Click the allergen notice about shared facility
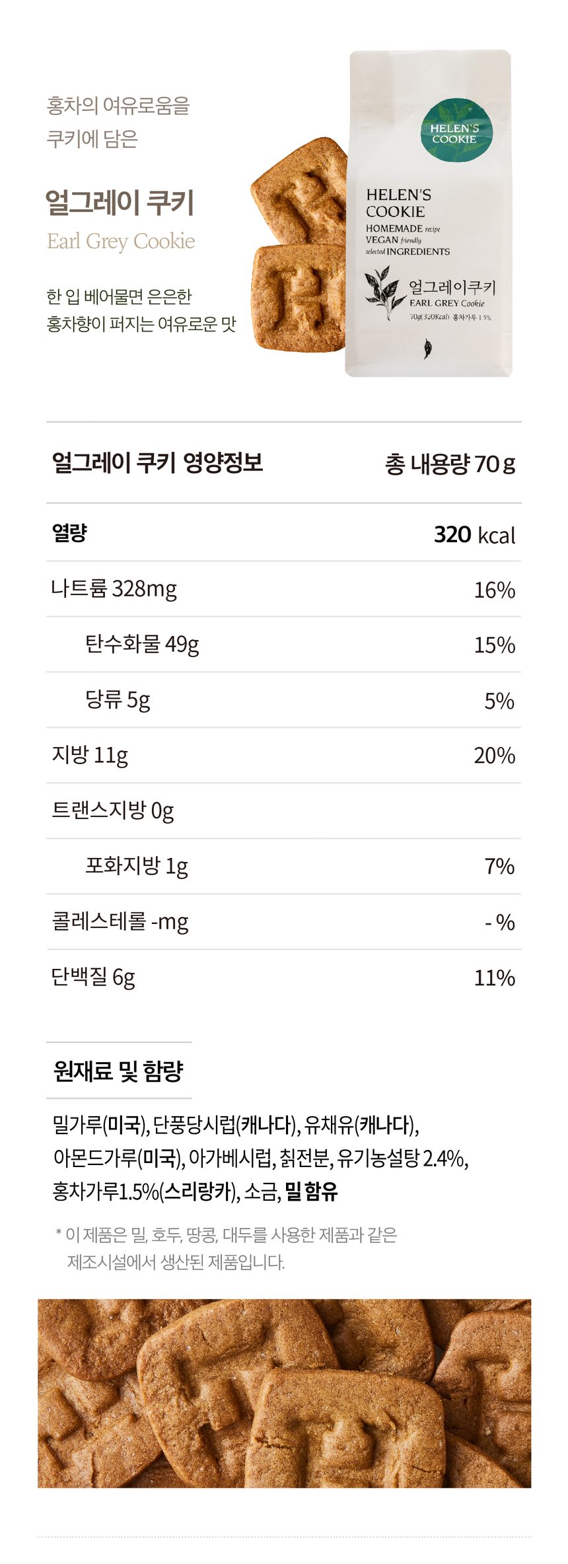Image resolution: width=568 pixels, height=1564 pixels. click(227, 1248)
